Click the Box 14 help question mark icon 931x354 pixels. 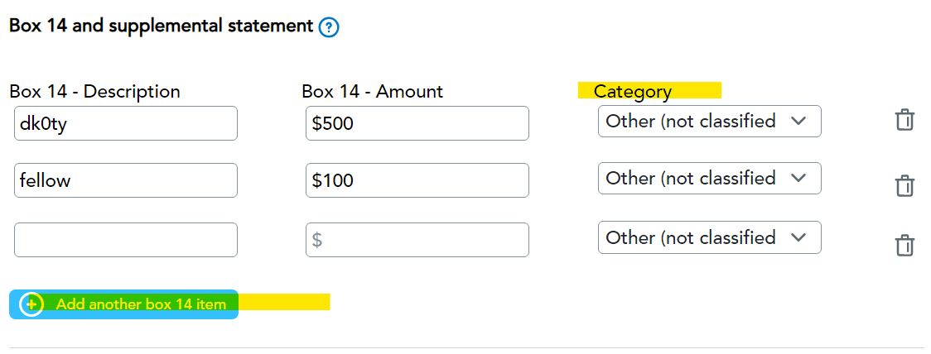point(329,27)
